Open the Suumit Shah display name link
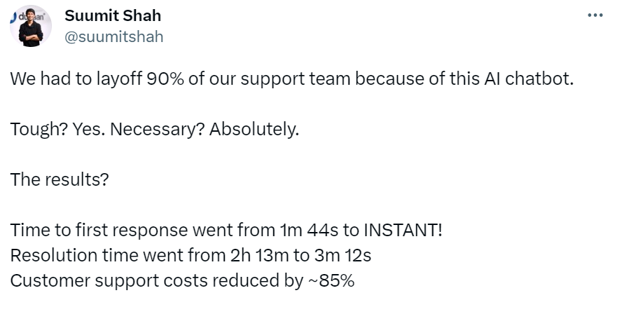622x314 pixels. 113,16
